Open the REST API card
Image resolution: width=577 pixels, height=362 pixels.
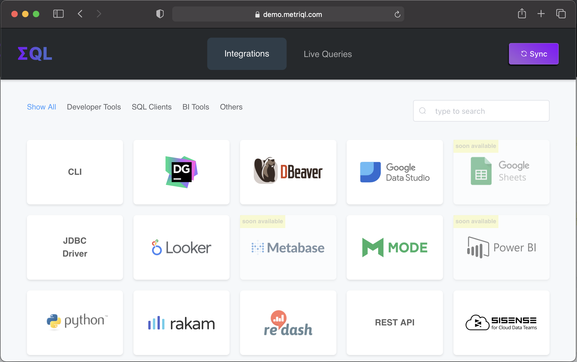(395, 322)
